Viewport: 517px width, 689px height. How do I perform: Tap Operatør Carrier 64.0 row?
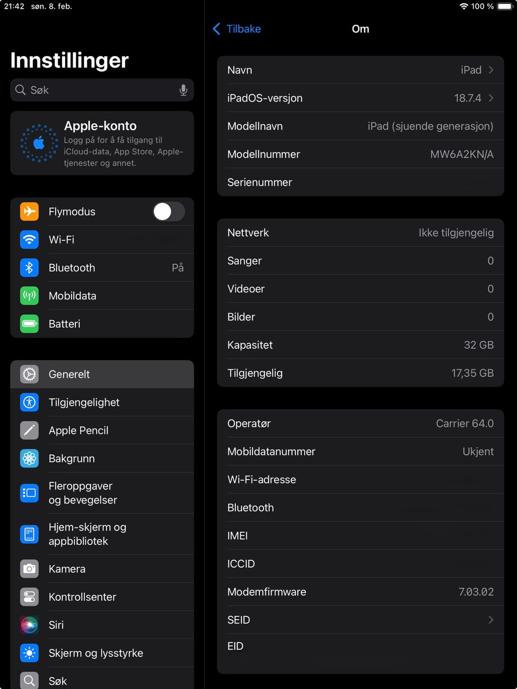[360, 423]
